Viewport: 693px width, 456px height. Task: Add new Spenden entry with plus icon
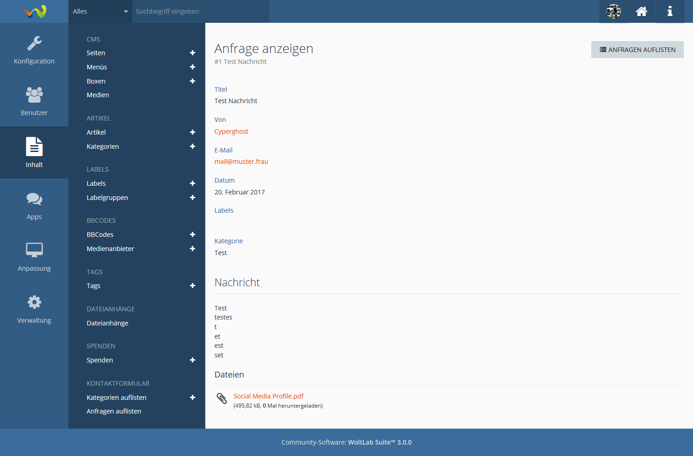point(193,360)
